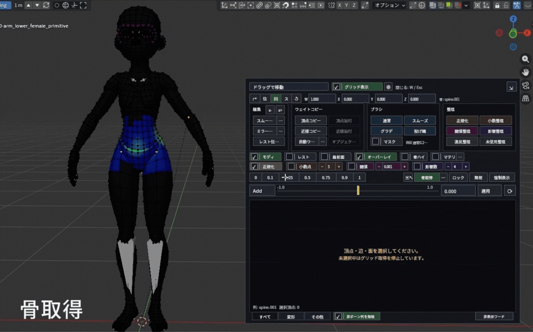This screenshot has width=533, height=332.
Task: Decrease 影響数 value with minus
Action: pos(448,166)
